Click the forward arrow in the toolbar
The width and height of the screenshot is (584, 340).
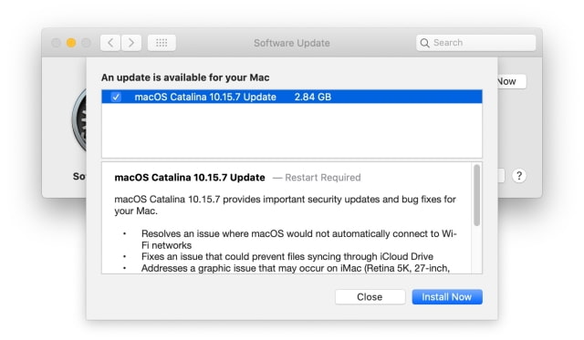[131, 43]
